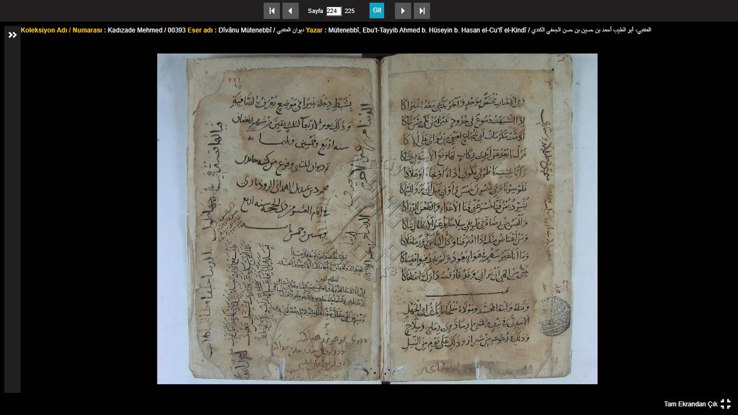Select the Dîvânu Mütenebbî work title
Screen dimensions: 738x415
245,27
